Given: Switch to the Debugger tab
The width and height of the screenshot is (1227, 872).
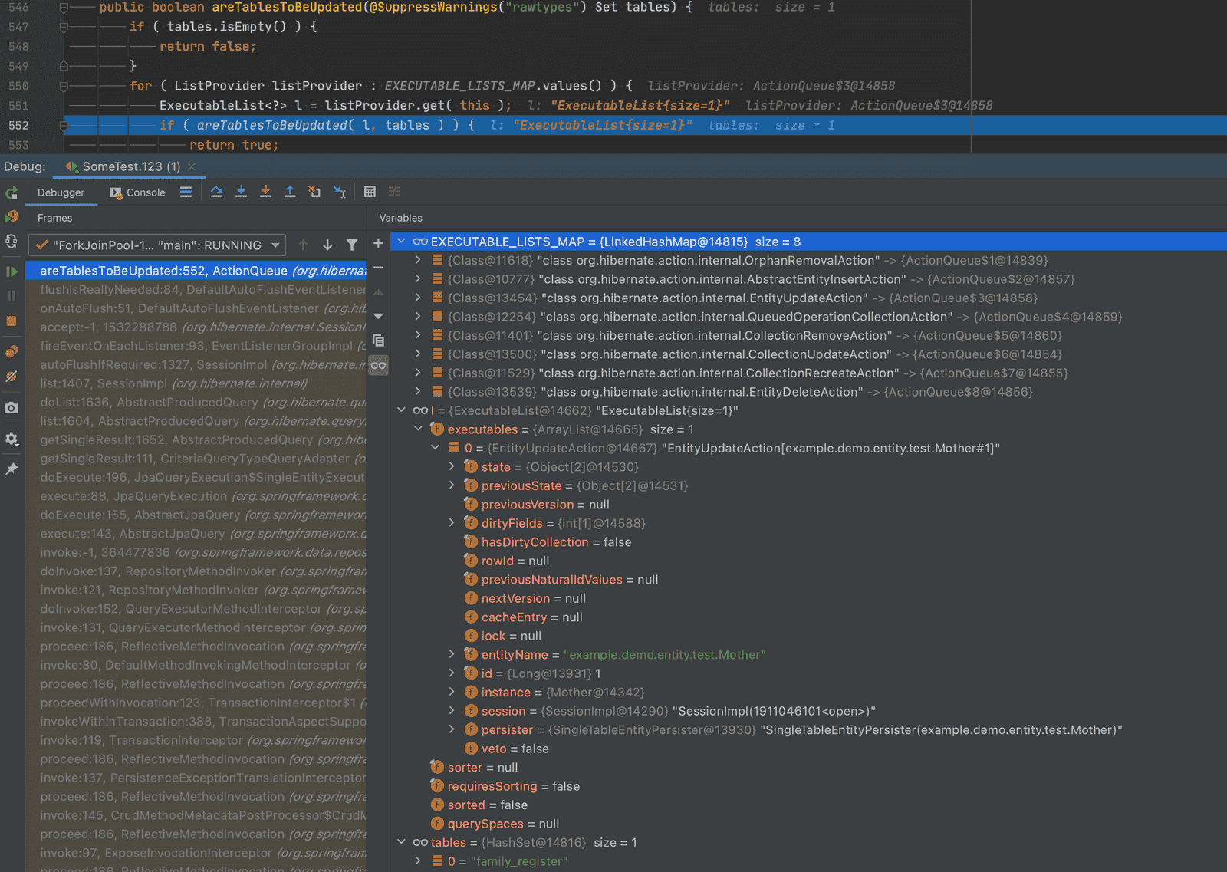Looking at the screenshot, I should point(61,192).
